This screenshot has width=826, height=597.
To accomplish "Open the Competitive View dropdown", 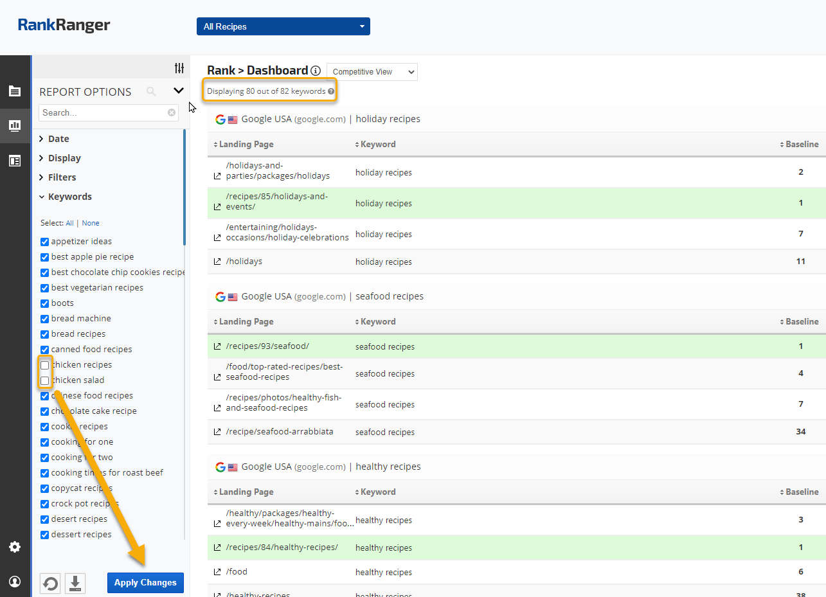I will pyautogui.click(x=372, y=72).
